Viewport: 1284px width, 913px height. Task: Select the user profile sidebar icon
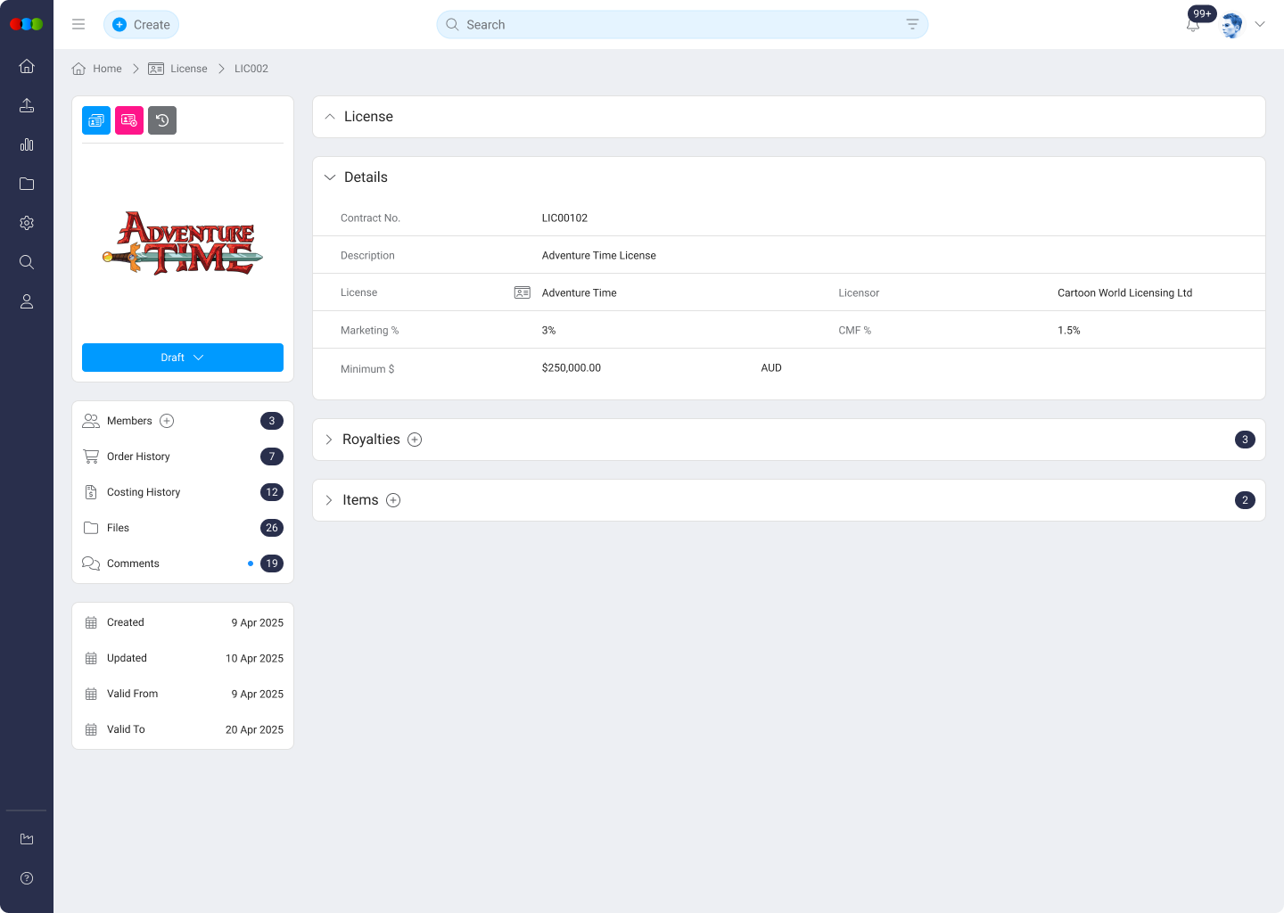[26, 301]
